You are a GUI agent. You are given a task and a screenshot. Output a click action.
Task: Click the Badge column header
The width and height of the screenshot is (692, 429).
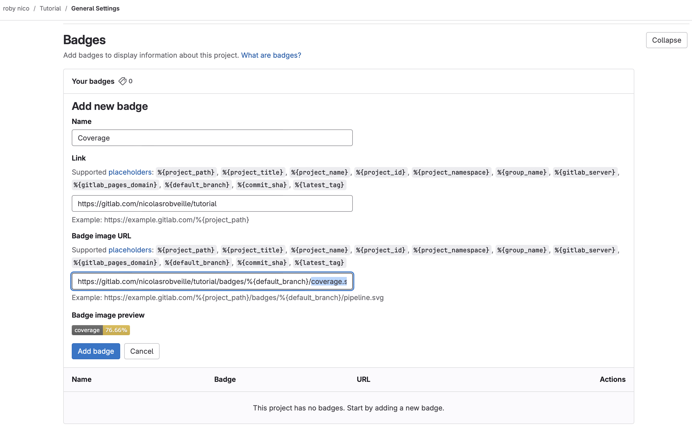coord(225,379)
